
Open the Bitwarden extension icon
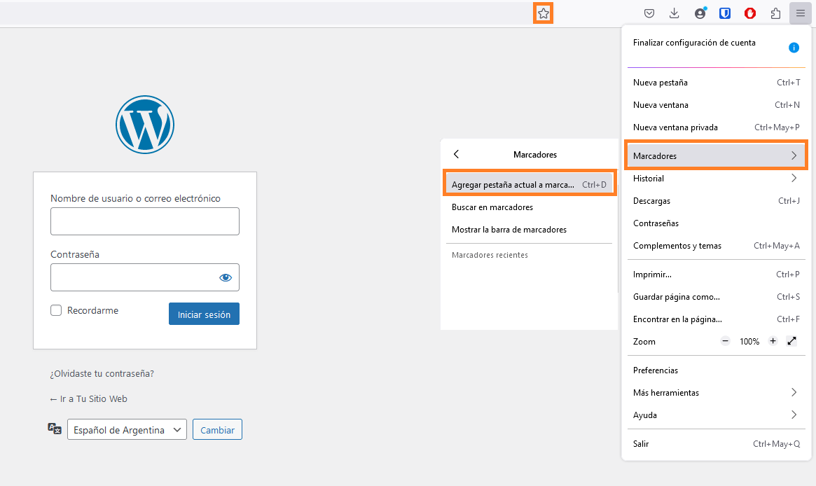pyautogui.click(x=726, y=13)
